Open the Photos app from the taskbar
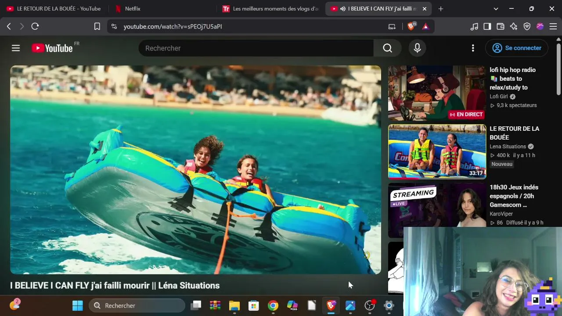 (350, 305)
